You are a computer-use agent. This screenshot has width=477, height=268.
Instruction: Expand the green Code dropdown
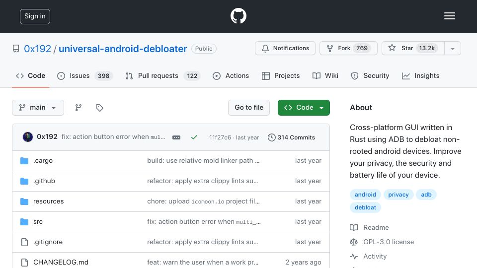(304, 108)
